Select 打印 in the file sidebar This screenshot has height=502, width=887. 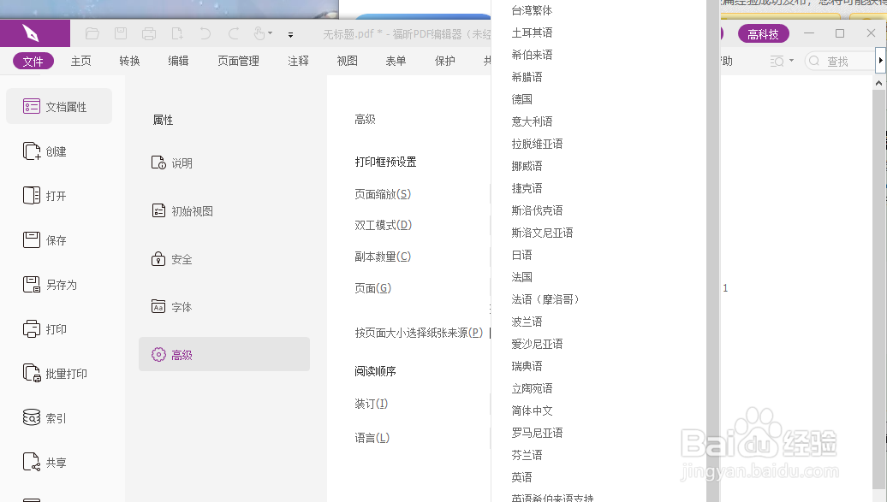click(x=45, y=329)
